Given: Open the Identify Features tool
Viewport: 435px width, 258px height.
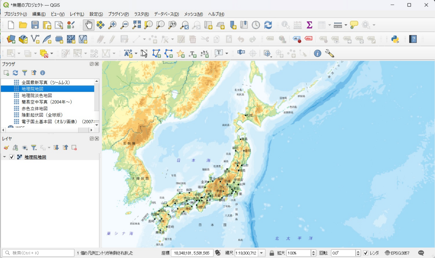Looking at the screenshot, I should pyautogui.click(x=286, y=25).
